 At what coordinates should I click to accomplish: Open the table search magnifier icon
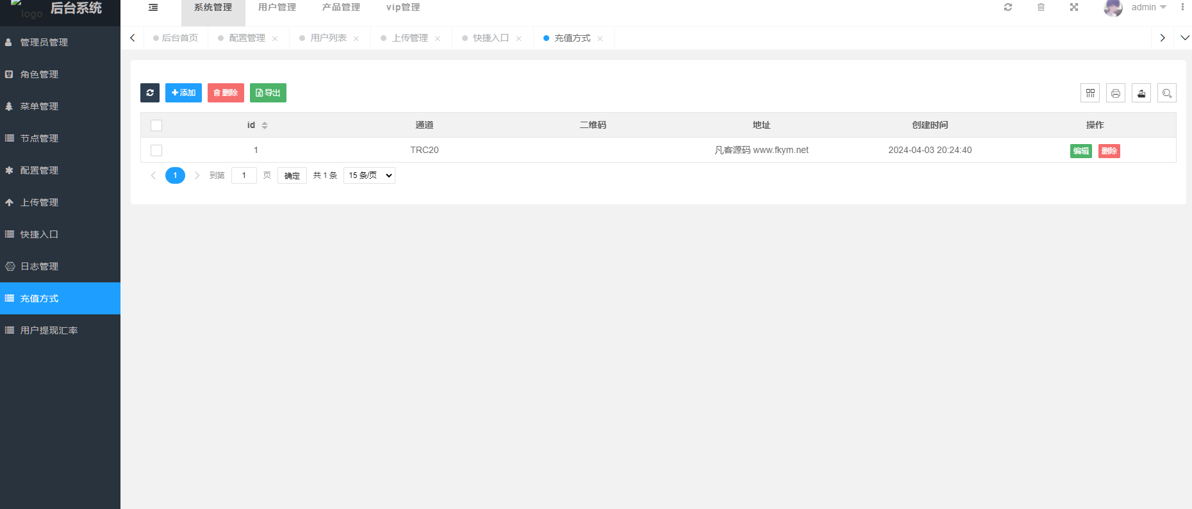pos(1167,93)
